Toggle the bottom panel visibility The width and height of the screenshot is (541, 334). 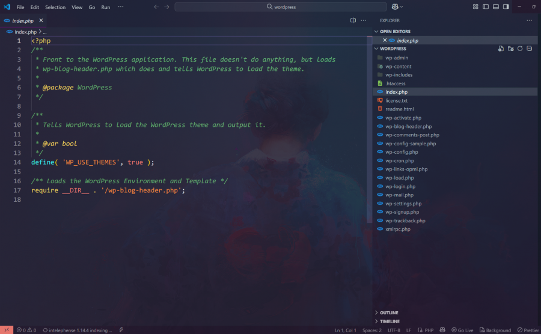pos(496,7)
